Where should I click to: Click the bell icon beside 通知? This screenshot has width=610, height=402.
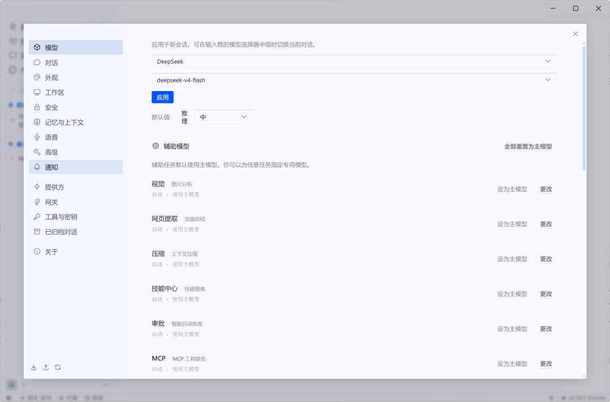[x=37, y=167]
